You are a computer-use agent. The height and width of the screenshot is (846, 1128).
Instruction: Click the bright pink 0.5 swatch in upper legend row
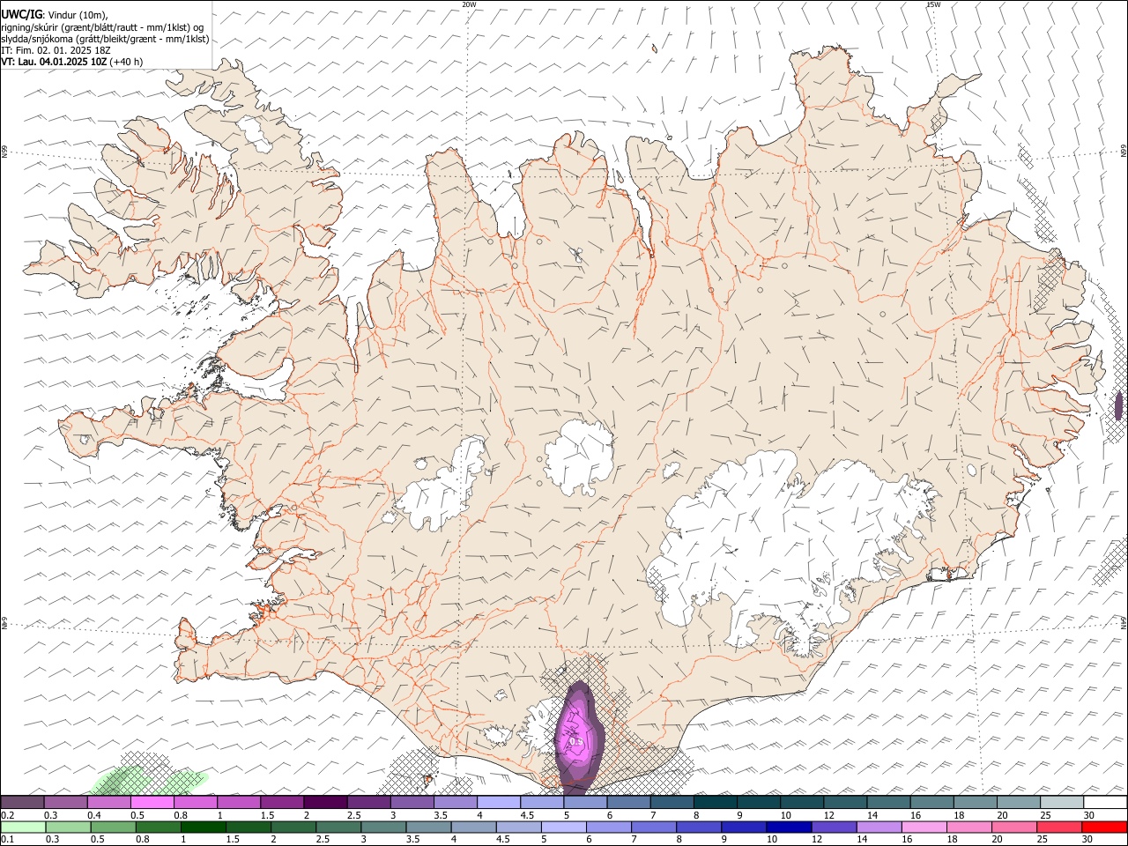152,802
